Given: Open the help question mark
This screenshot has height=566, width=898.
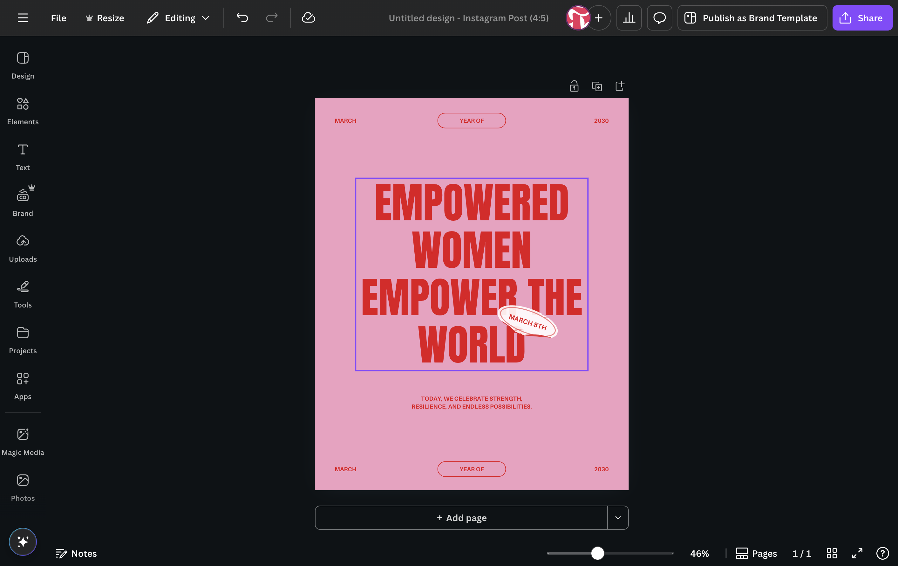Looking at the screenshot, I should [882, 553].
